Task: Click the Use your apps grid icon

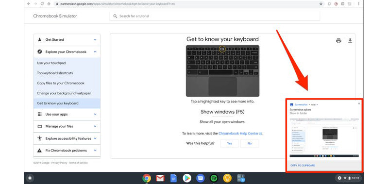Action: (x=40, y=114)
